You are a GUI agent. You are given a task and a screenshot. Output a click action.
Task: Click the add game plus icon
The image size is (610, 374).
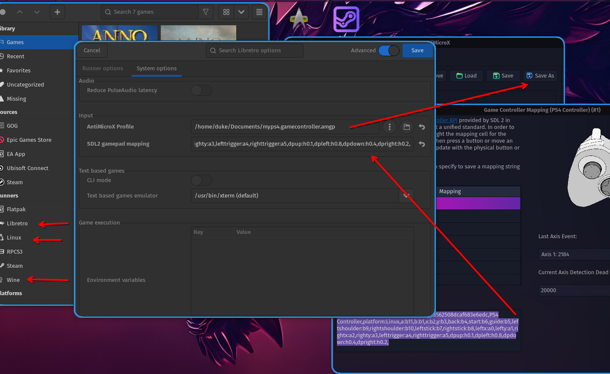pyautogui.click(x=57, y=12)
